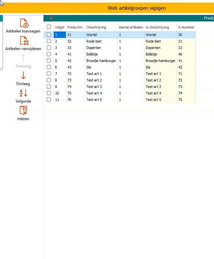This screenshot has width=214, height=259.
Task: Click Doperten in Omschrijving column
Action: pos(101,48)
